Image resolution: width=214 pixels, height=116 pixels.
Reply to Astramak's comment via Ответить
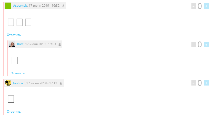pyautogui.click(x=14, y=35)
